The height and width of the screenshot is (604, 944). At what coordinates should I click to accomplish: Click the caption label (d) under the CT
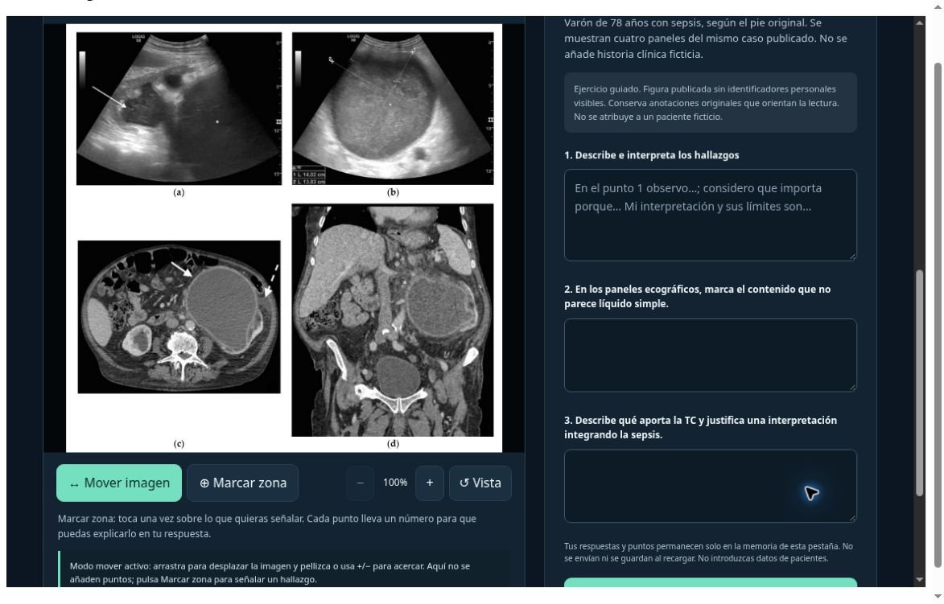[394, 444]
